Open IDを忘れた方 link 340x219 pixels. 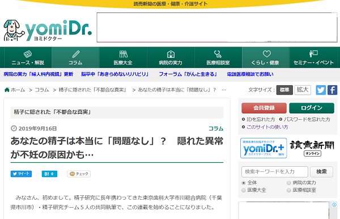(261, 119)
